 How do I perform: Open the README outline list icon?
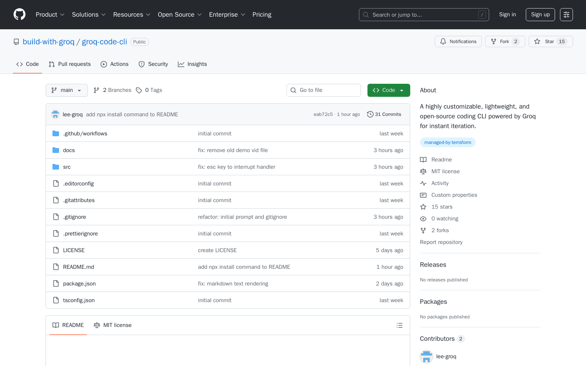[400, 325]
